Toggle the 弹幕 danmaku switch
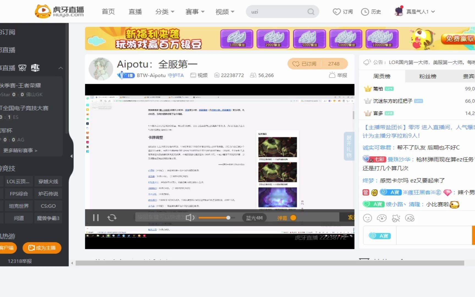The height and width of the screenshot is (297, 475). tap(293, 218)
